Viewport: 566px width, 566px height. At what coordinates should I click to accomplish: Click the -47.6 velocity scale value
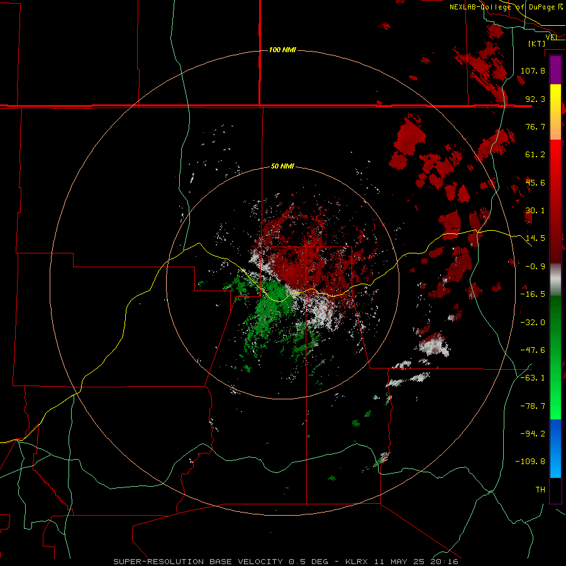click(533, 350)
